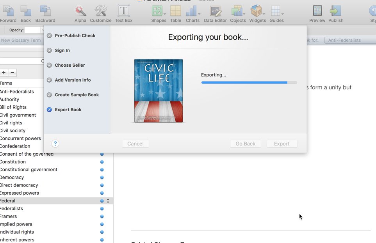Open the Data Editor
The height and width of the screenshot is (243, 376).
(x=215, y=11)
